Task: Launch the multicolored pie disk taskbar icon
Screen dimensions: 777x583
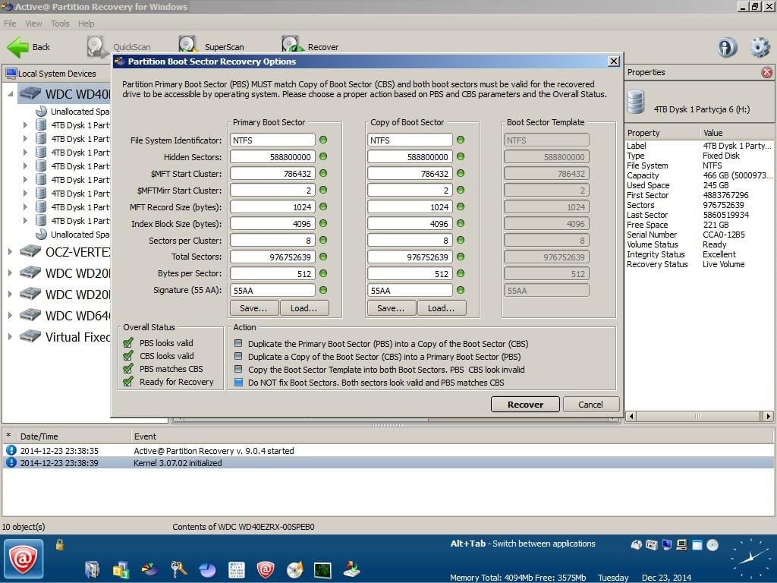Action: (149, 569)
